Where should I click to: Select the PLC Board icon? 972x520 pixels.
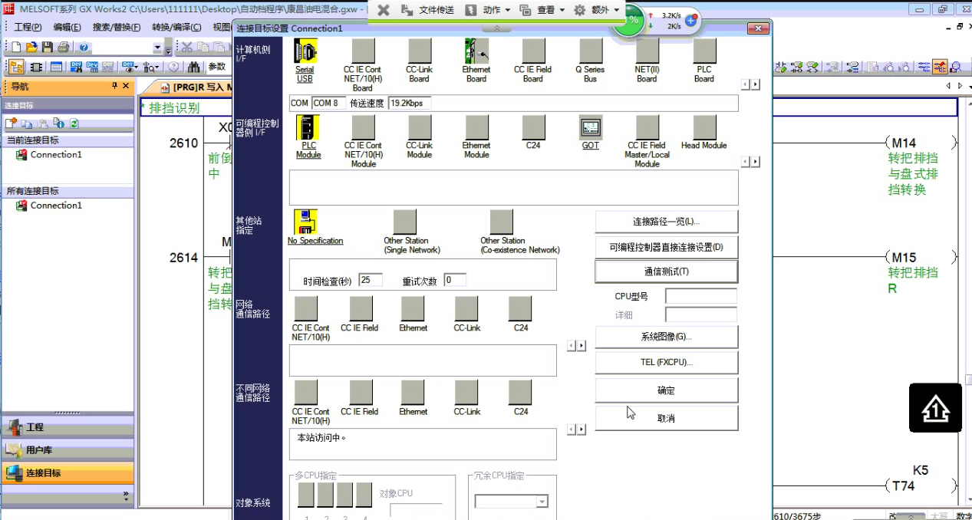tap(704, 51)
